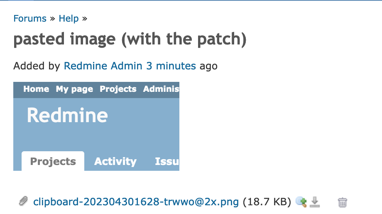
Task: Click the 'Added by' text before the author
Action: (37, 66)
